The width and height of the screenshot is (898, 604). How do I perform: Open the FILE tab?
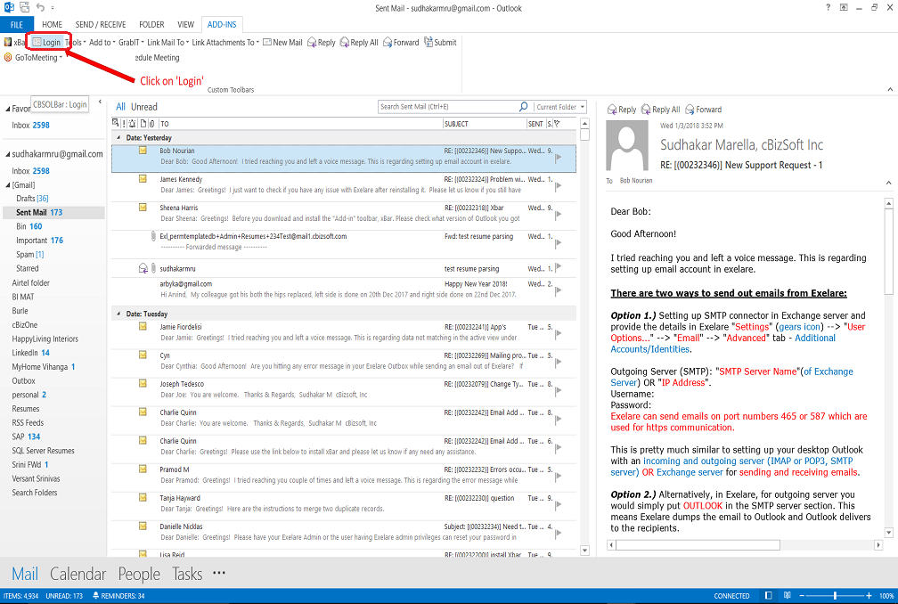[x=17, y=25]
